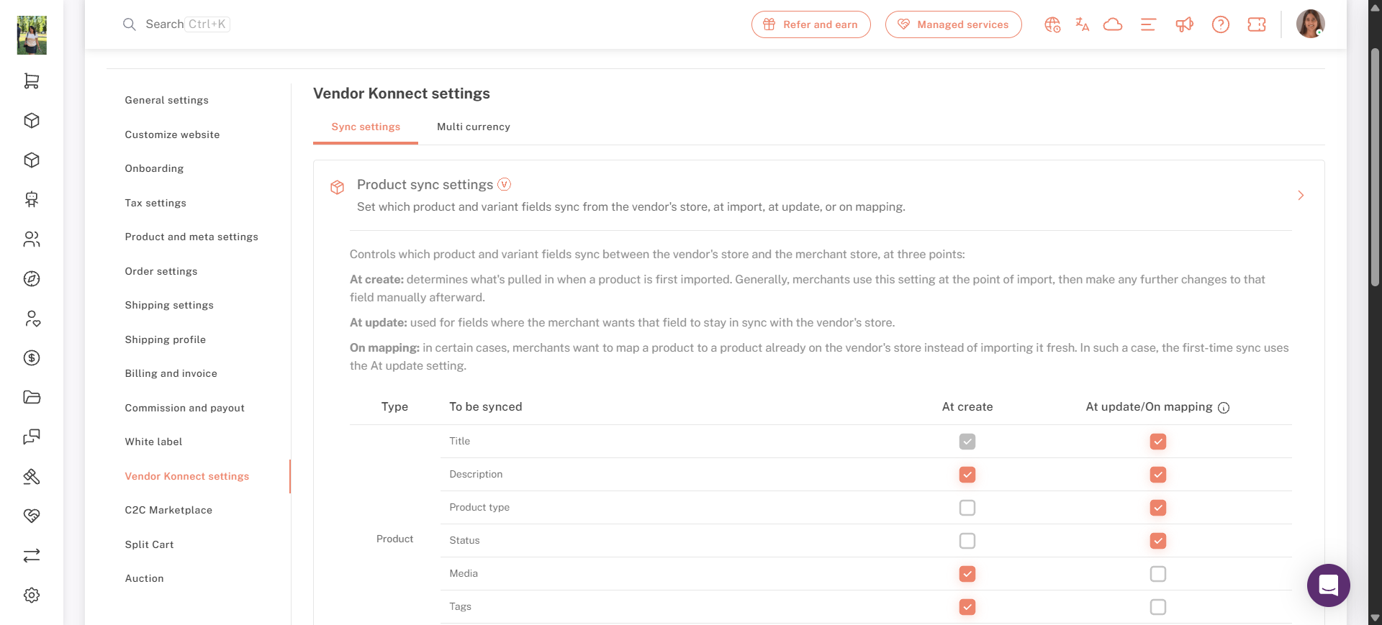Open the user profile avatar menu
This screenshot has height=625, width=1382.
[x=1311, y=24]
